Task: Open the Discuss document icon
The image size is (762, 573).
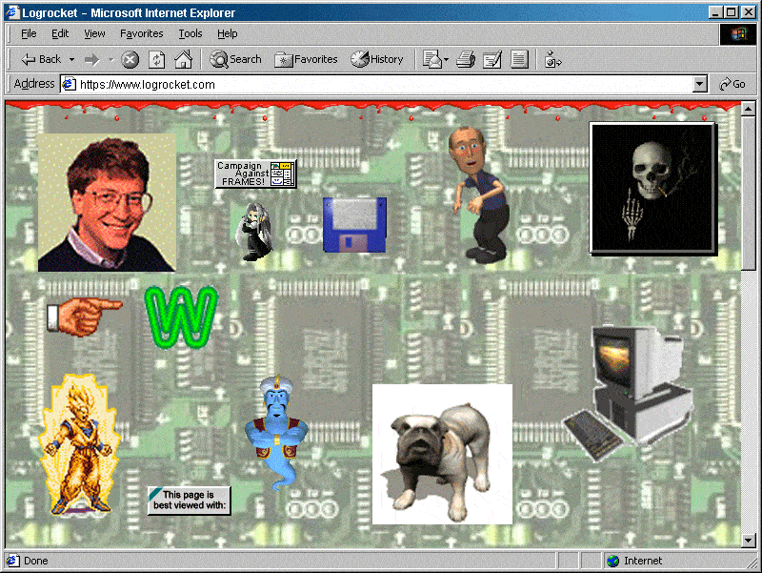Action: [x=519, y=59]
